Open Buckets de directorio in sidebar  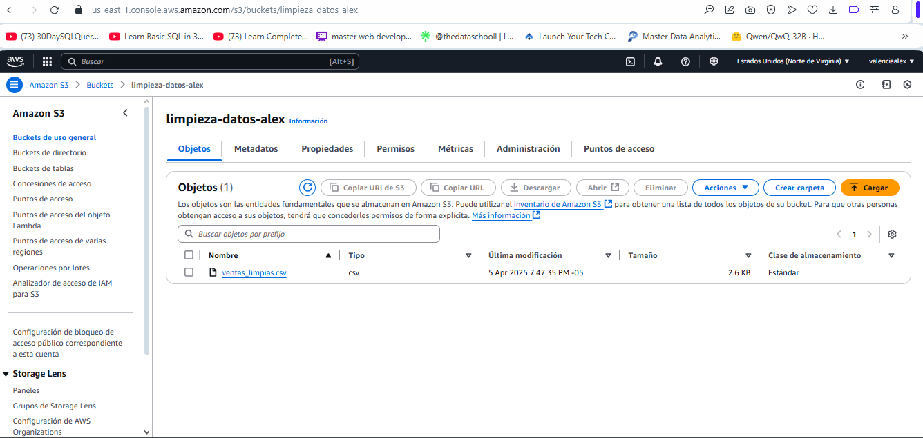click(50, 152)
